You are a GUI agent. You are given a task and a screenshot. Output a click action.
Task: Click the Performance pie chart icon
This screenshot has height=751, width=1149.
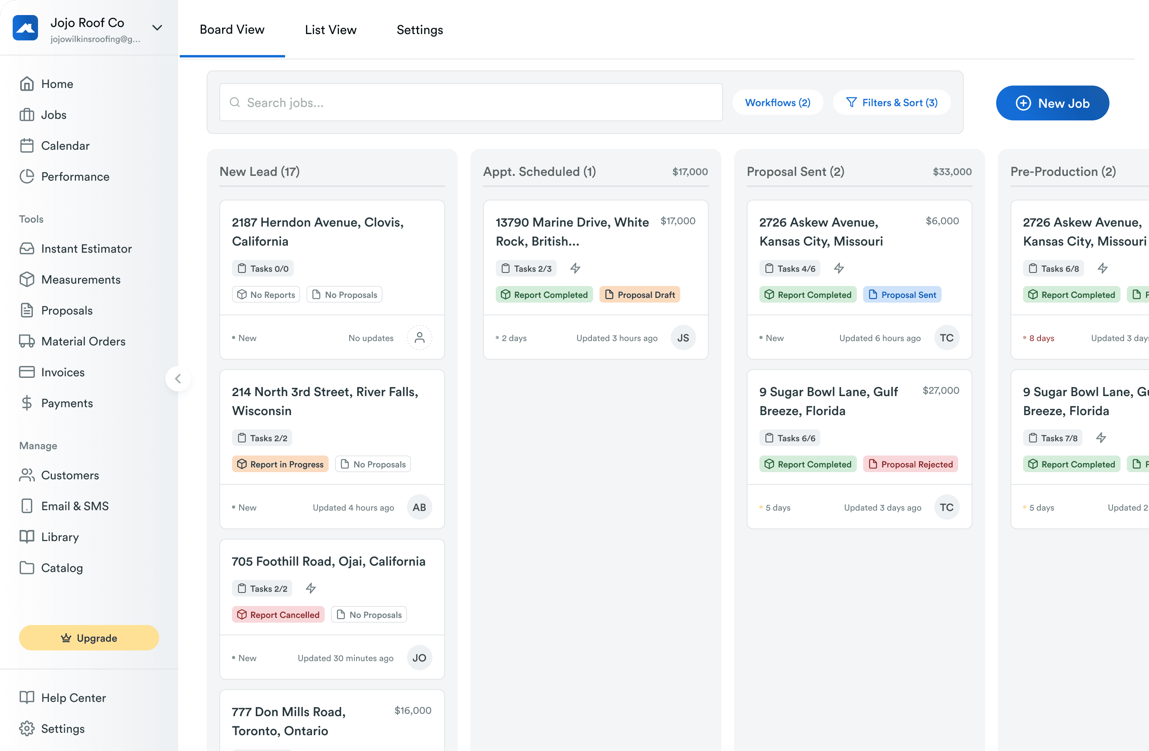point(27,177)
